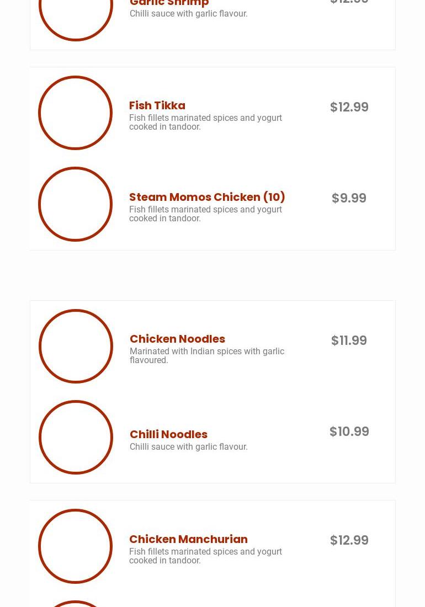Select the $9.99 Steam Momos price
425x607 pixels.
click(349, 198)
